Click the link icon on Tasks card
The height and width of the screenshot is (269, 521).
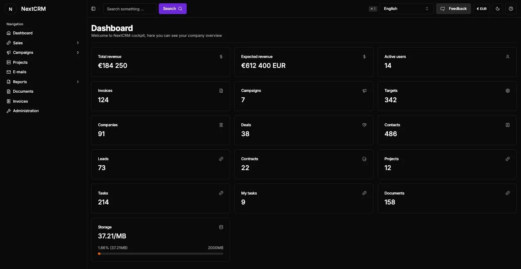point(221,193)
